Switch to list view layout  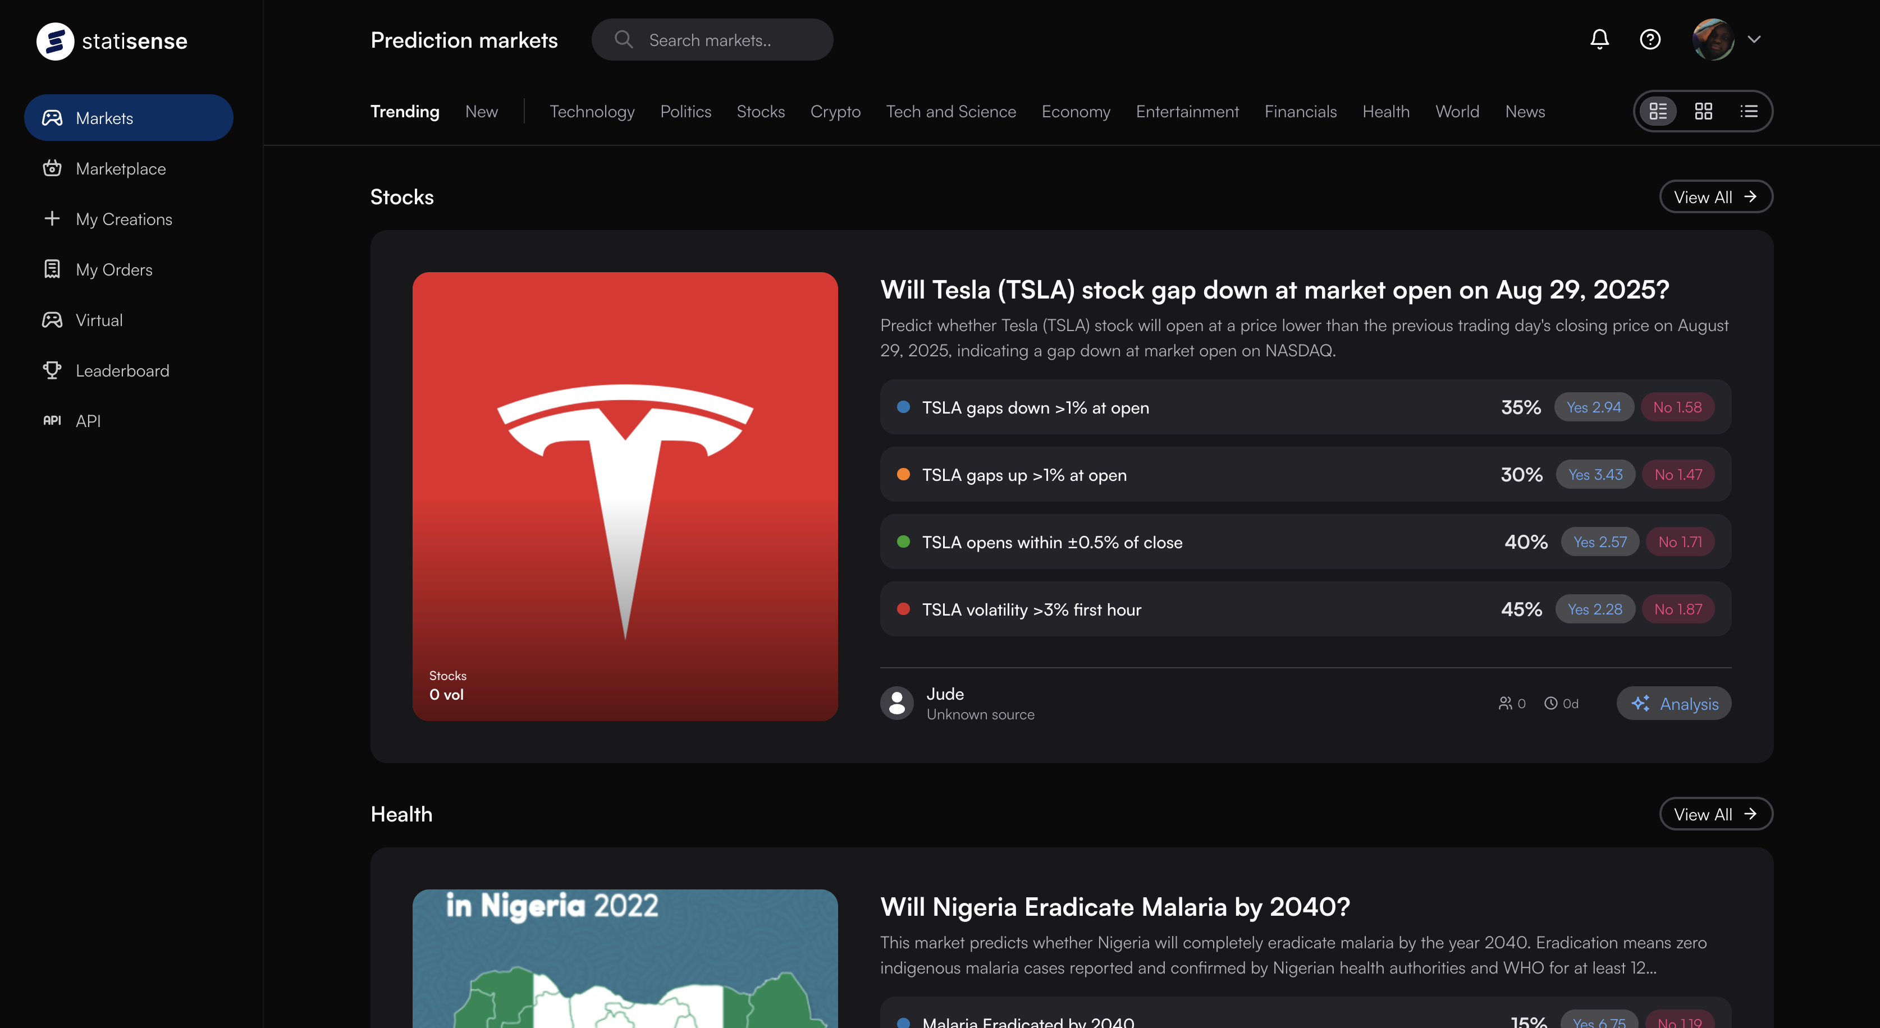[1749, 111]
